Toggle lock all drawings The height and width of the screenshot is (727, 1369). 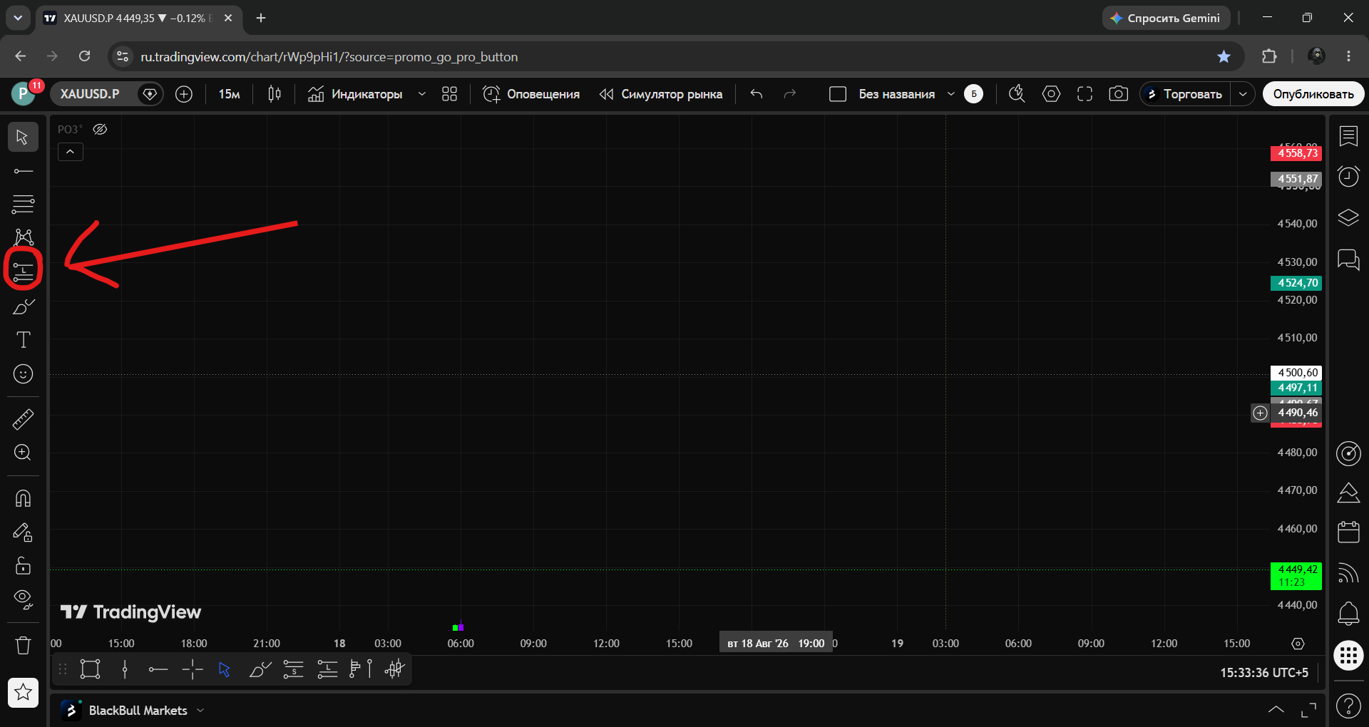[23, 566]
